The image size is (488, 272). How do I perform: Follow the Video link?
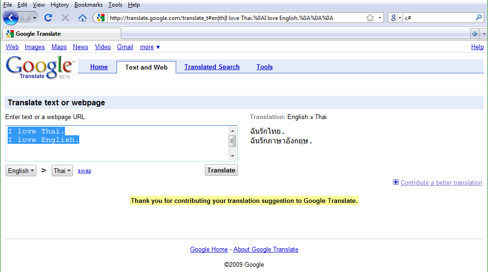(x=103, y=47)
